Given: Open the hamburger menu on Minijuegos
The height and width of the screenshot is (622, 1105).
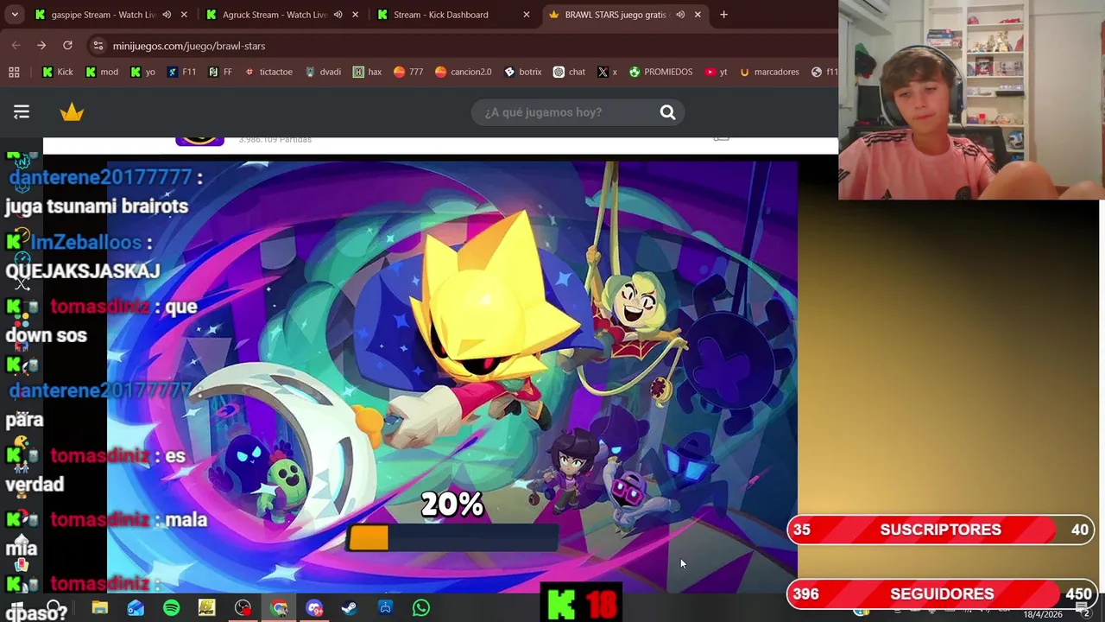Looking at the screenshot, I should [22, 112].
